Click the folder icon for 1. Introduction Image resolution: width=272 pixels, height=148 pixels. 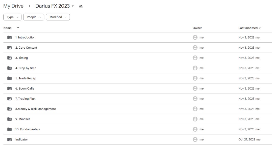pos(10,37)
